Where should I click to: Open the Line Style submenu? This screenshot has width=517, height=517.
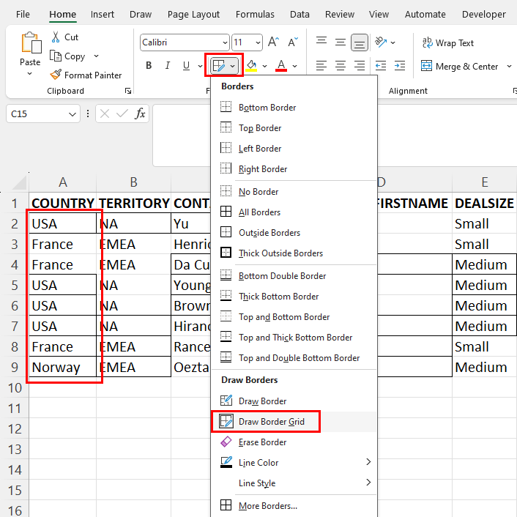[294, 483]
